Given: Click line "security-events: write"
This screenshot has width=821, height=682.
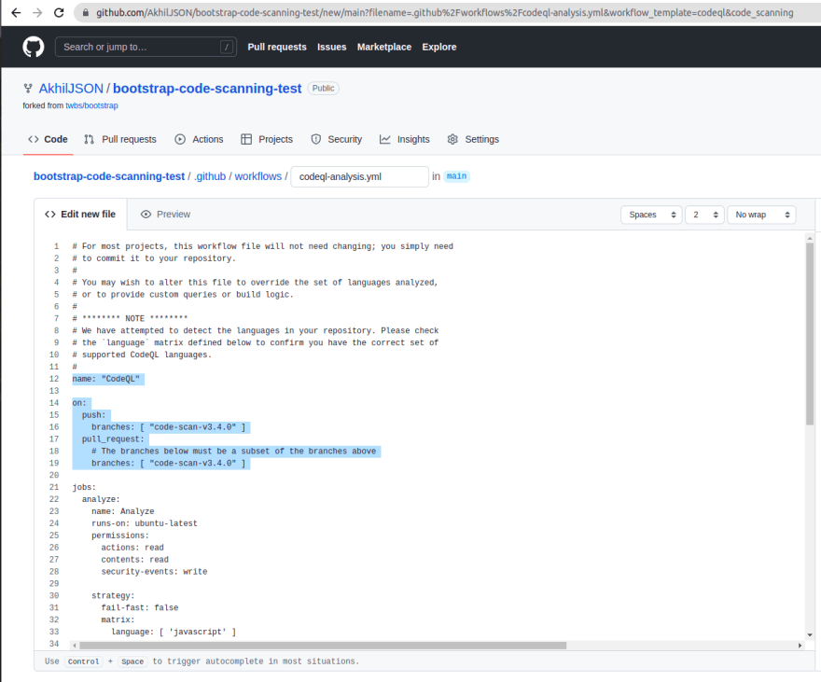Looking at the screenshot, I should click(155, 572).
